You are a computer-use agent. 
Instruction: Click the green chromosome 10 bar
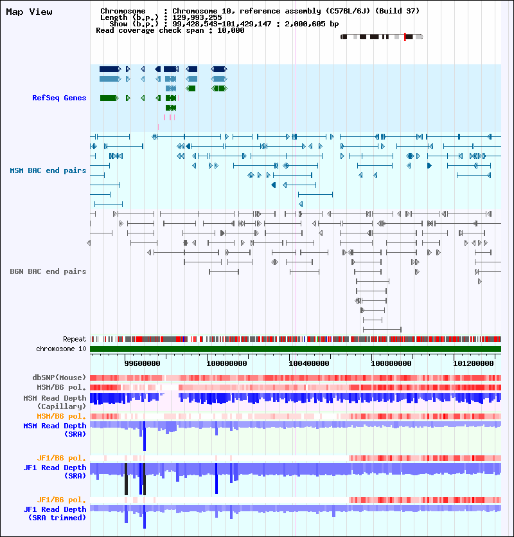[x=296, y=349]
